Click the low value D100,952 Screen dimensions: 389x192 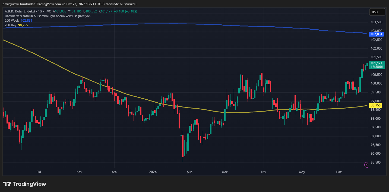click(90, 11)
